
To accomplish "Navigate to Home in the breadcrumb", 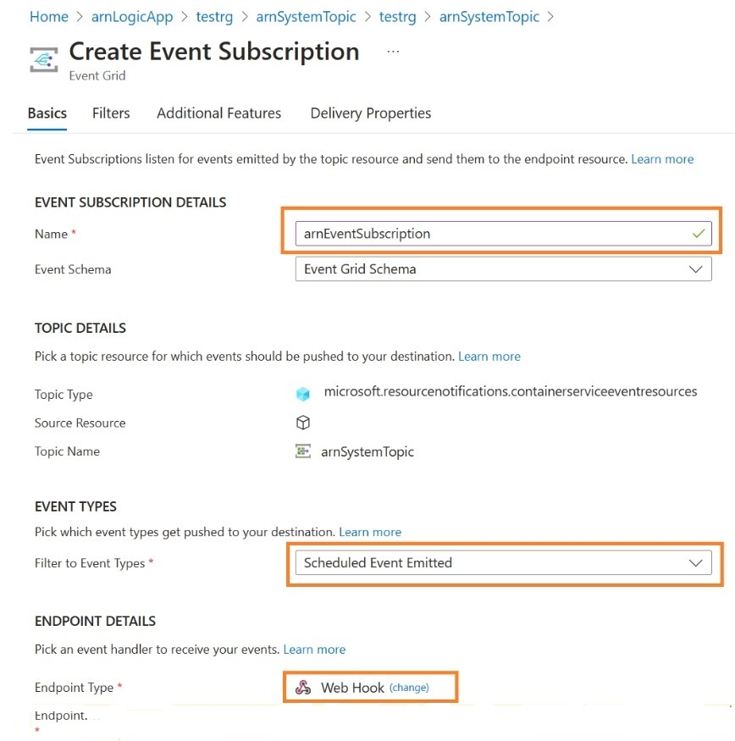I will pyautogui.click(x=49, y=17).
